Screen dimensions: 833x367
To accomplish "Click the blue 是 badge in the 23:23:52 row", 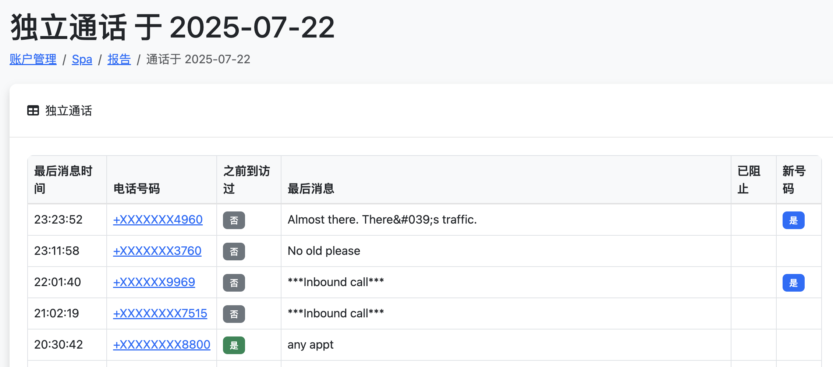I will (794, 220).
